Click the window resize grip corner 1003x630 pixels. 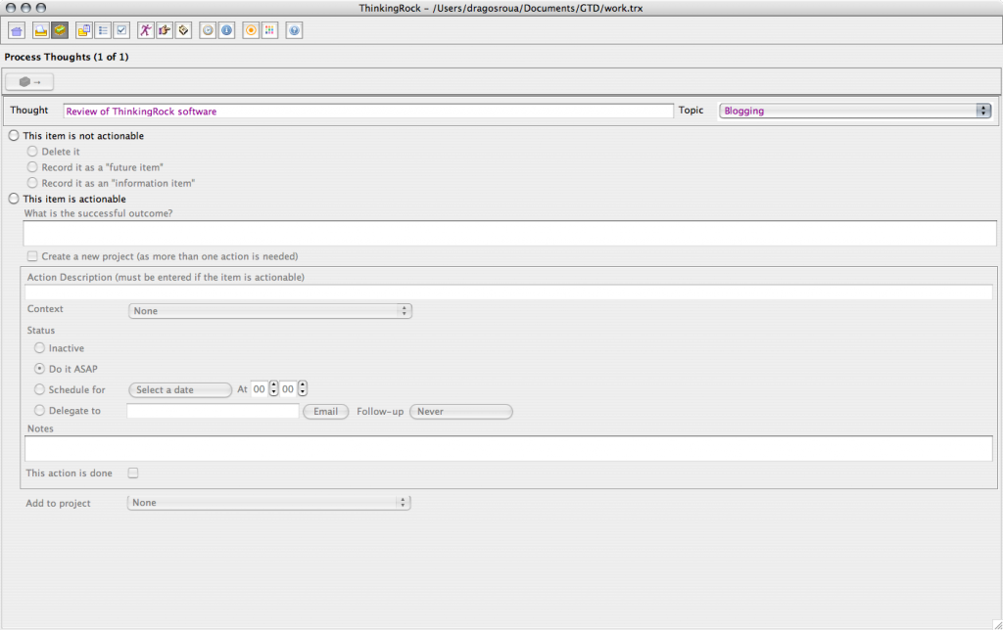(x=997, y=624)
